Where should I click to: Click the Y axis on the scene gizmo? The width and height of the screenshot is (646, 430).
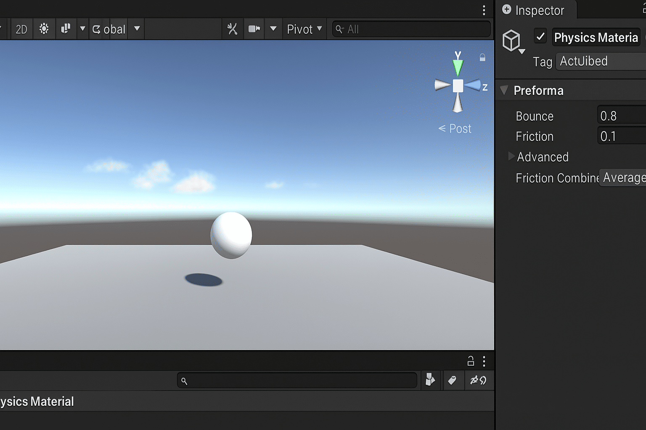(x=458, y=65)
